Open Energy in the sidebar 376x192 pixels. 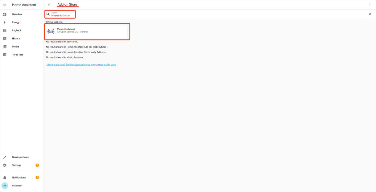(22, 22)
